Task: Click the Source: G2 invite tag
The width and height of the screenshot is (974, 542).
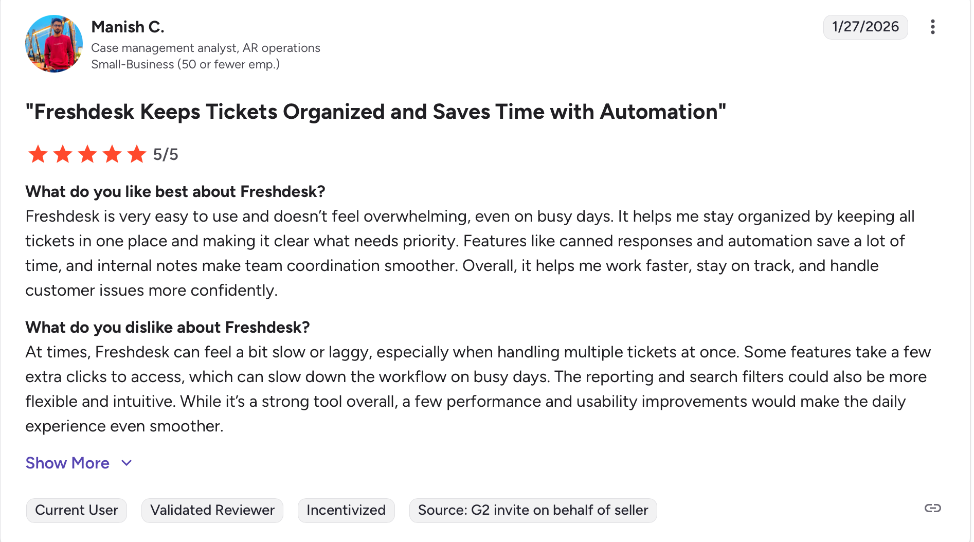Action: (x=533, y=510)
